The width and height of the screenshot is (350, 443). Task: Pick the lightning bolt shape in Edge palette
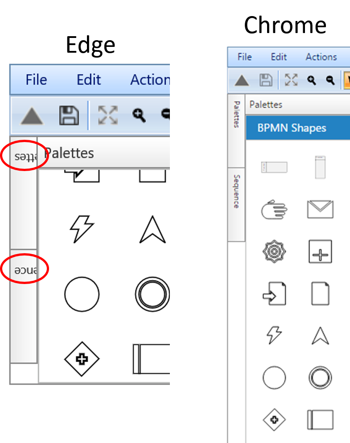[x=82, y=229]
